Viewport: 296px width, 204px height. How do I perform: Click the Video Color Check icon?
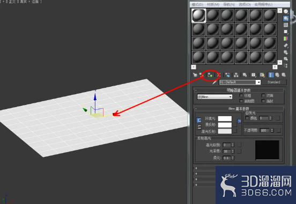(286, 39)
